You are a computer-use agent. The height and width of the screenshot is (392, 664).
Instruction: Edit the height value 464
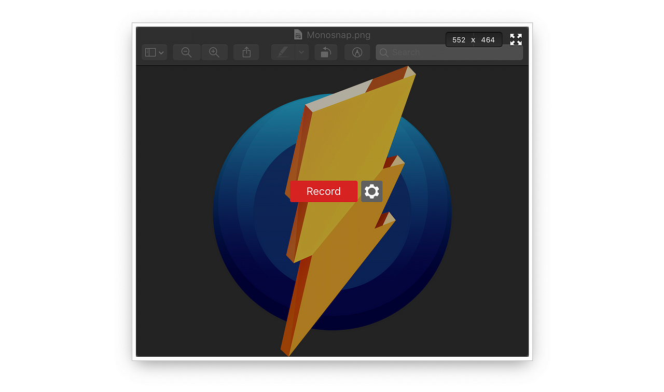(x=488, y=40)
